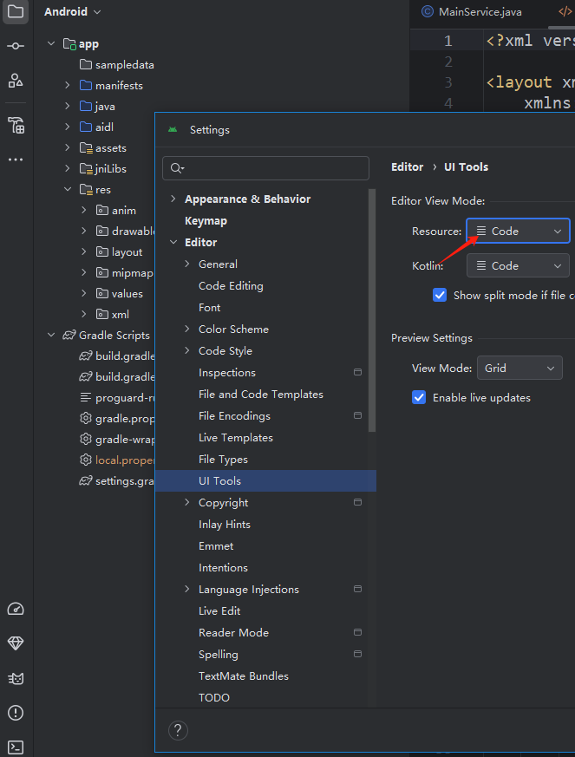Select Keymap in settings list
Screen dimensions: 575x757
pyautogui.click(x=206, y=220)
